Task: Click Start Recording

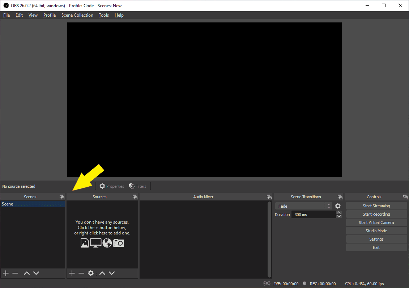Action: pyautogui.click(x=376, y=214)
